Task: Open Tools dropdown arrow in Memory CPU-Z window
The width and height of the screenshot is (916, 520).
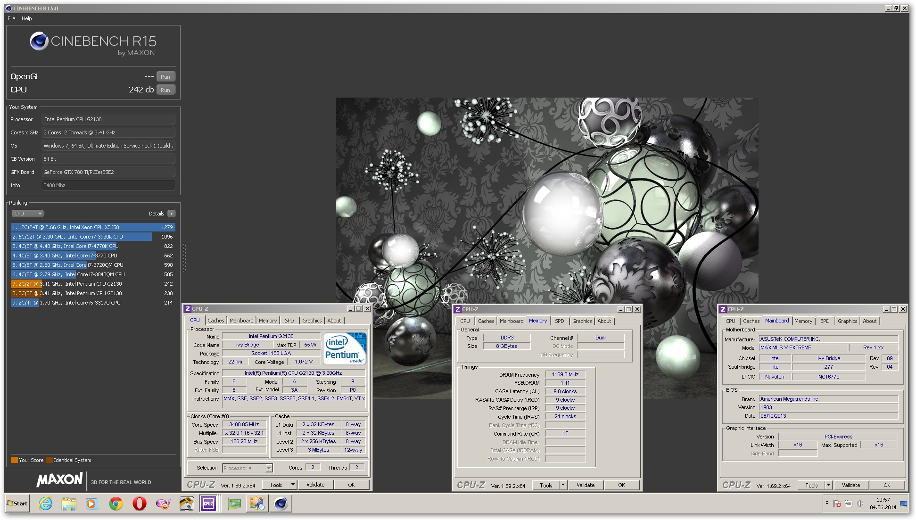Action: (563, 485)
